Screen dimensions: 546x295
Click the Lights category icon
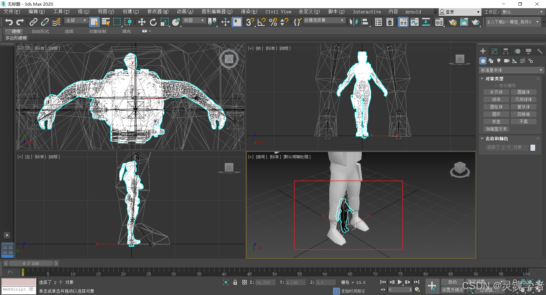(x=499, y=61)
